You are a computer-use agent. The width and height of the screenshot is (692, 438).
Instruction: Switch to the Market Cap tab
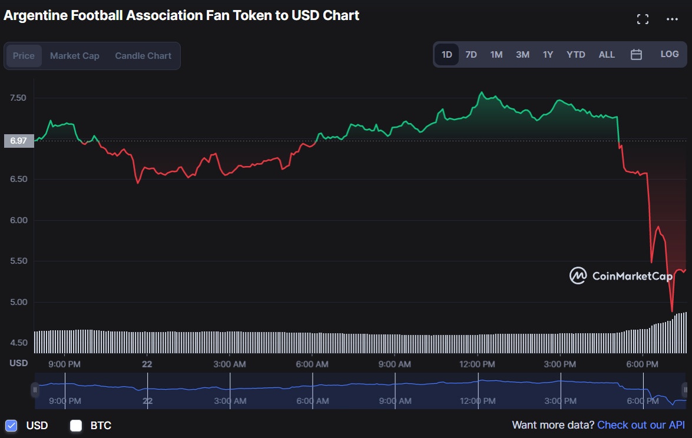pyautogui.click(x=75, y=56)
